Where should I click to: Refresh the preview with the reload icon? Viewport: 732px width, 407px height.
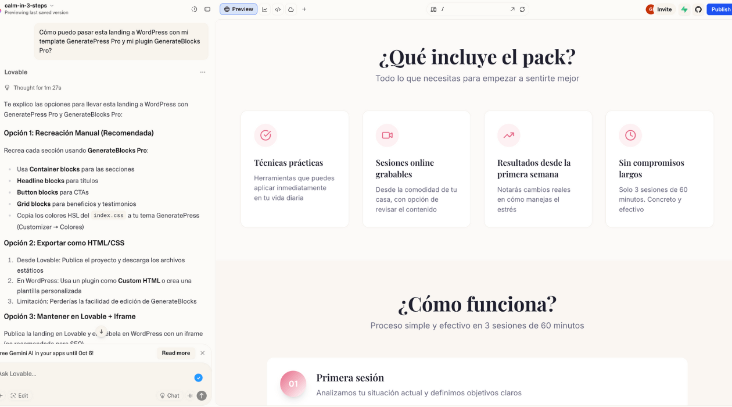(522, 9)
